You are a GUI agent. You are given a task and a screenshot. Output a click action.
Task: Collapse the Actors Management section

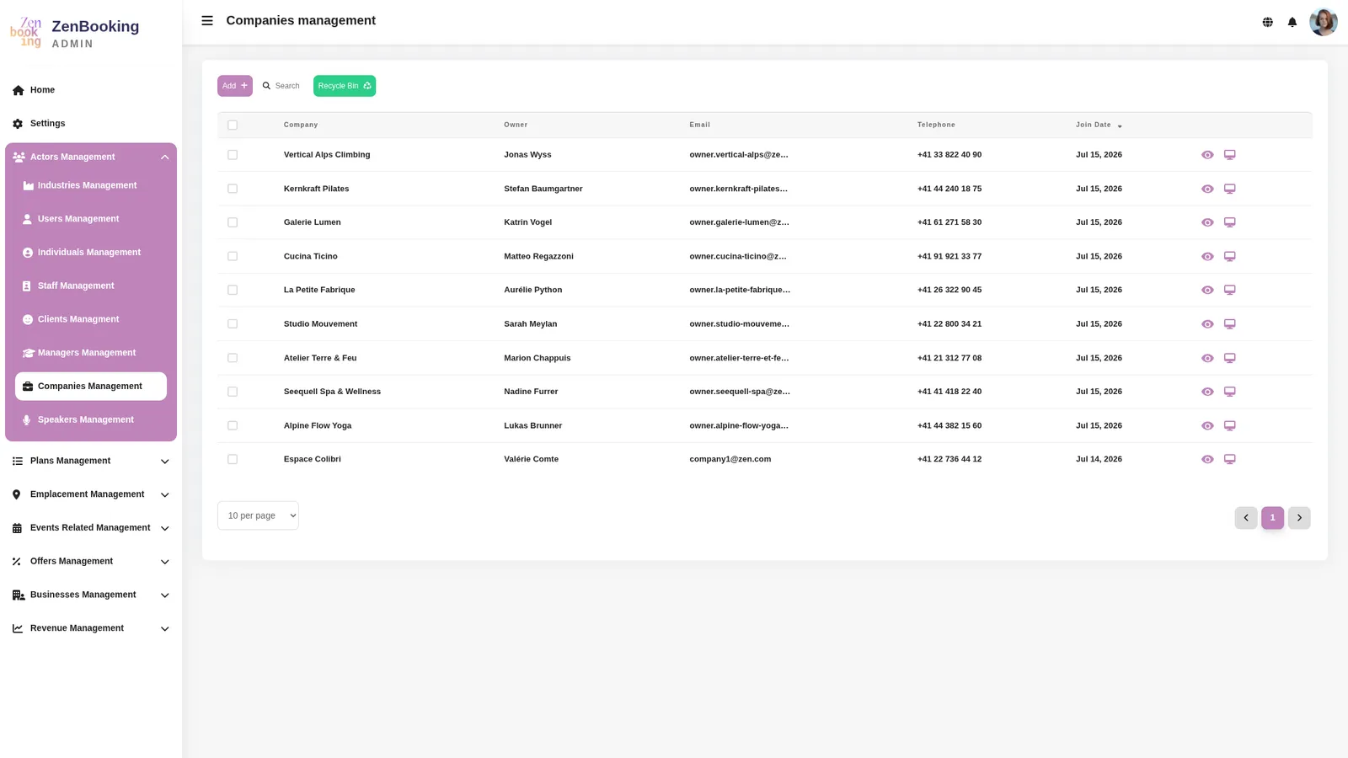tap(91, 157)
